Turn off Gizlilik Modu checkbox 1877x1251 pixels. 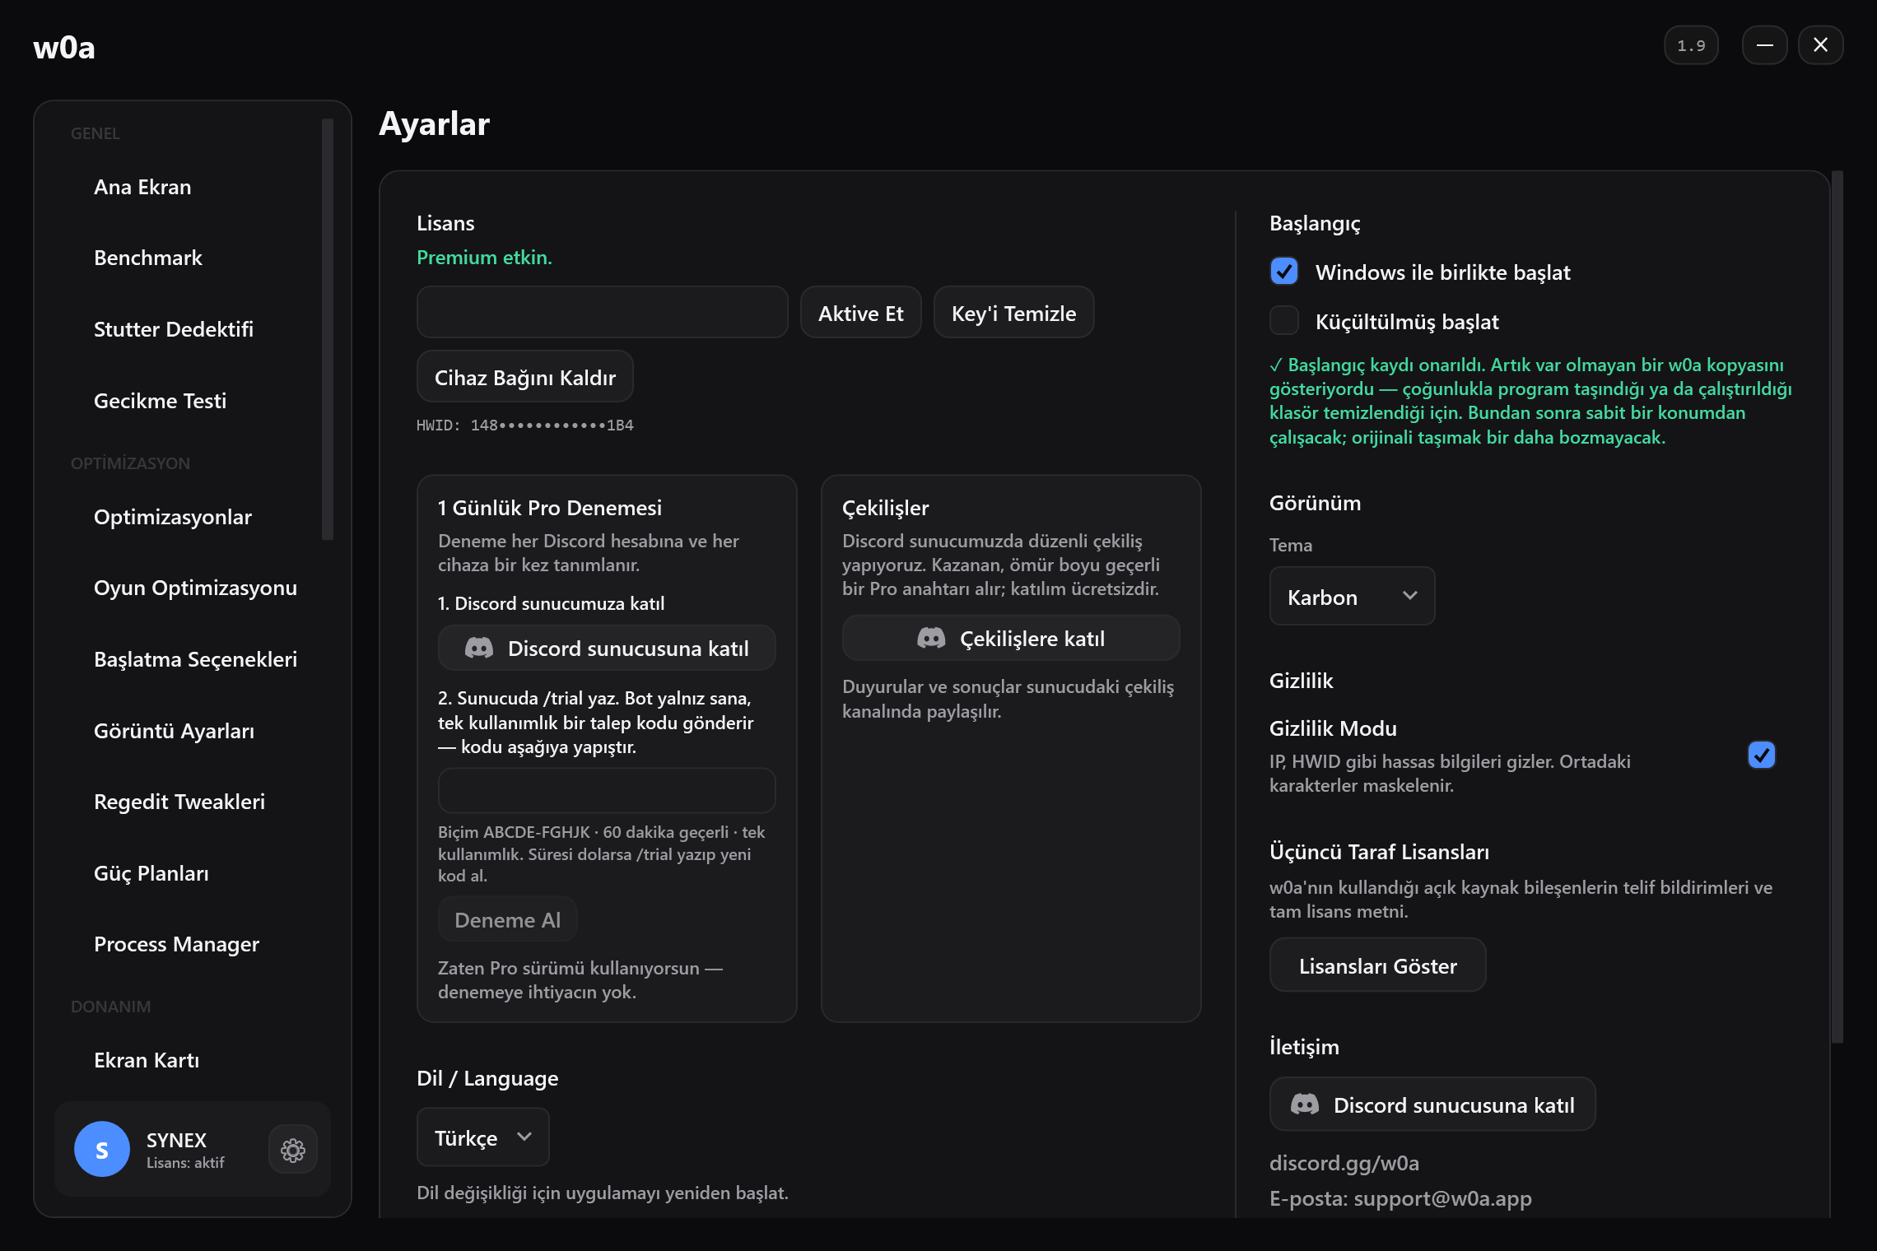click(x=1762, y=755)
